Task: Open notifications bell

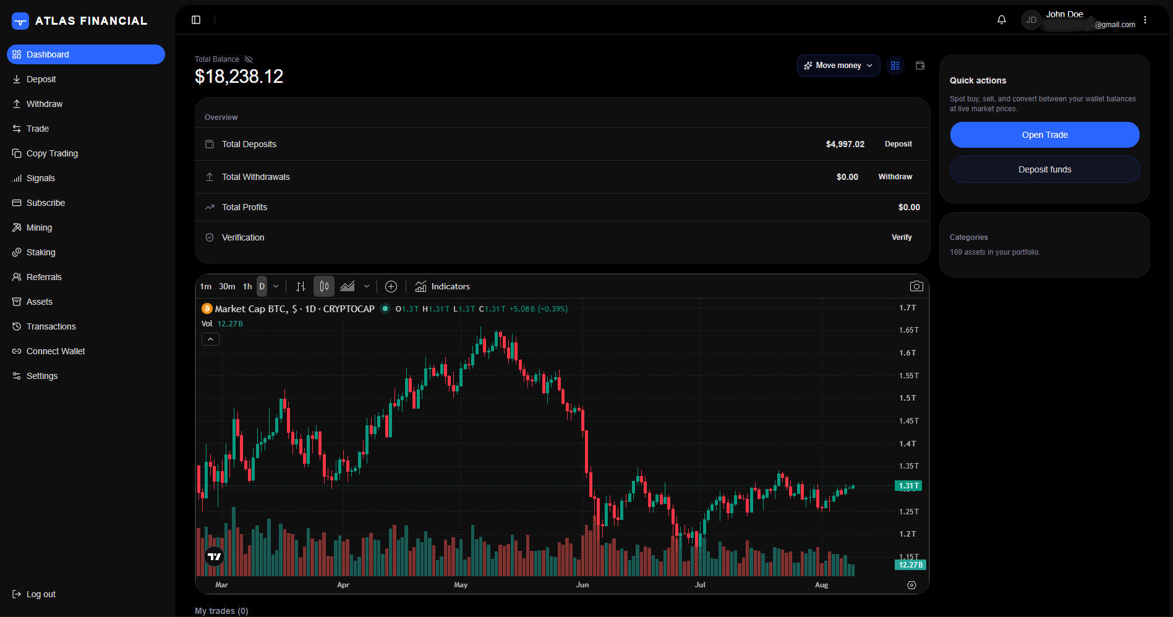Action: pos(1002,20)
